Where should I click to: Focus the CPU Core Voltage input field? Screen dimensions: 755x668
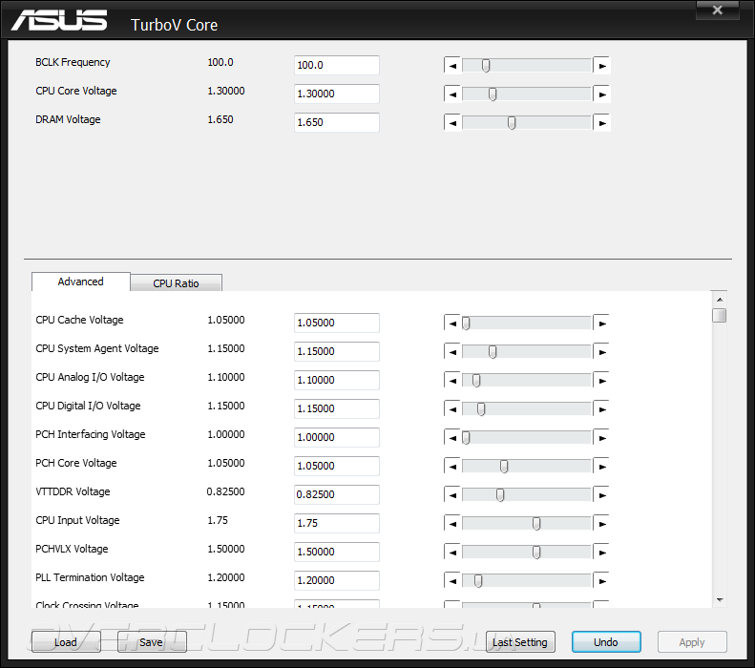(x=337, y=94)
